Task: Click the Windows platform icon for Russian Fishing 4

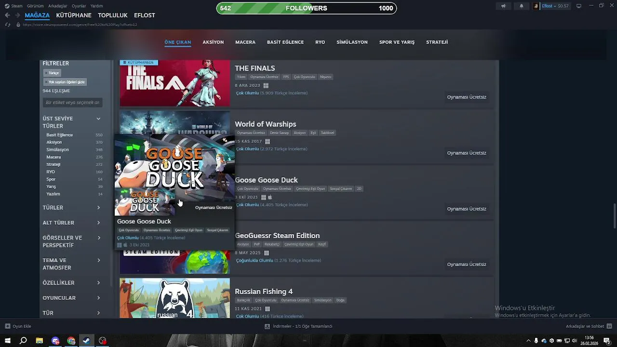Action: [268, 309]
